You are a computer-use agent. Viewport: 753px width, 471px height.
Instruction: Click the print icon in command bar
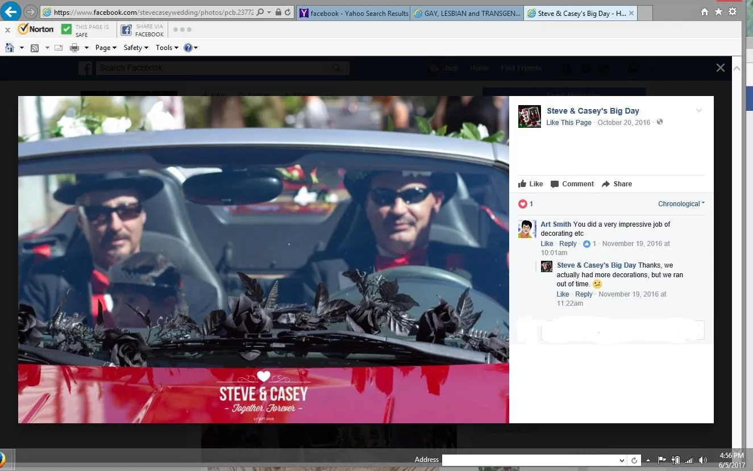pyautogui.click(x=74, y=48)
